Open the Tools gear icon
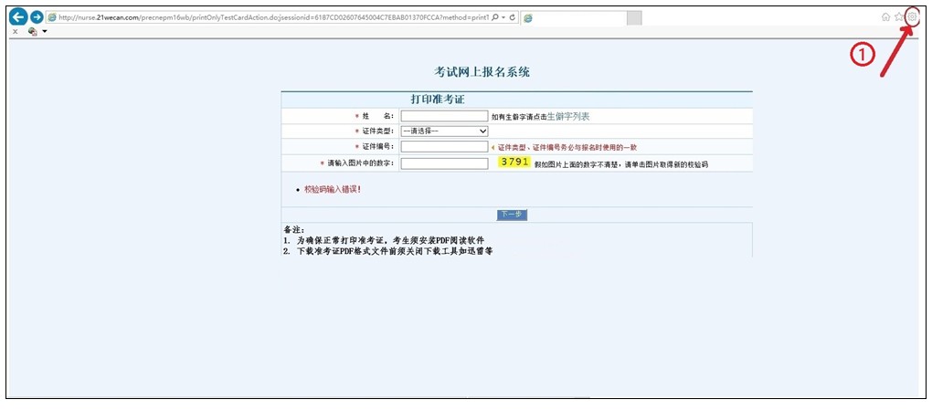The height and width of the screenshot is (410, 932). [911, 16]
